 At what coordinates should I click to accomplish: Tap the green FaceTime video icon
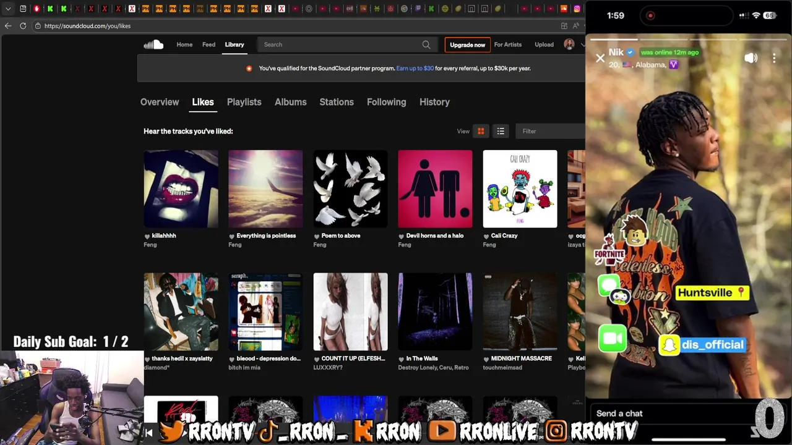coord(613,337)
